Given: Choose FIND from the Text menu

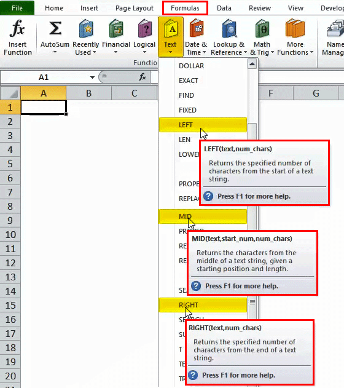Looking at the screenshot, I should click(203, 95).
